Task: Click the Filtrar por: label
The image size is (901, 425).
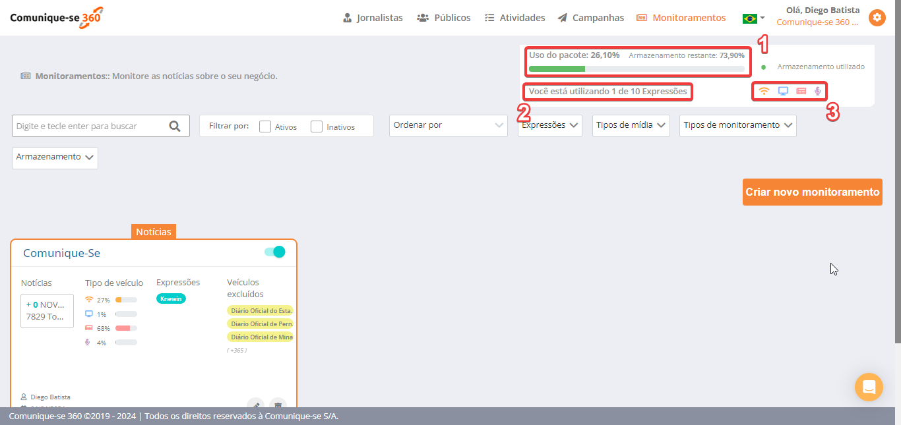Action: (x=229, y=126)
